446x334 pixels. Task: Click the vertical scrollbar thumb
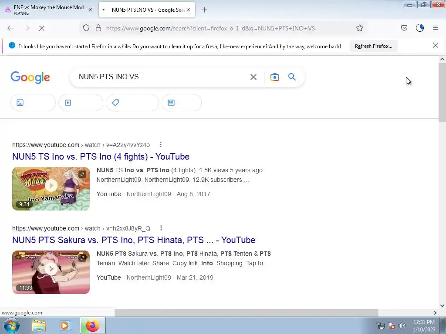point(442,92)
